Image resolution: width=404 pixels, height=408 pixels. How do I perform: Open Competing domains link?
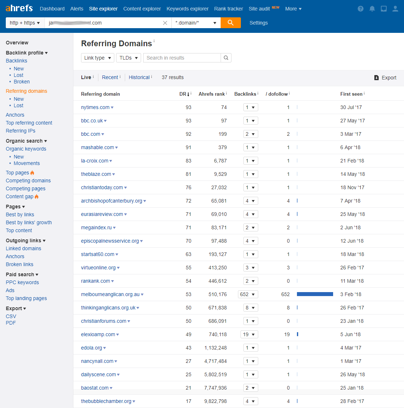[28, 181]
